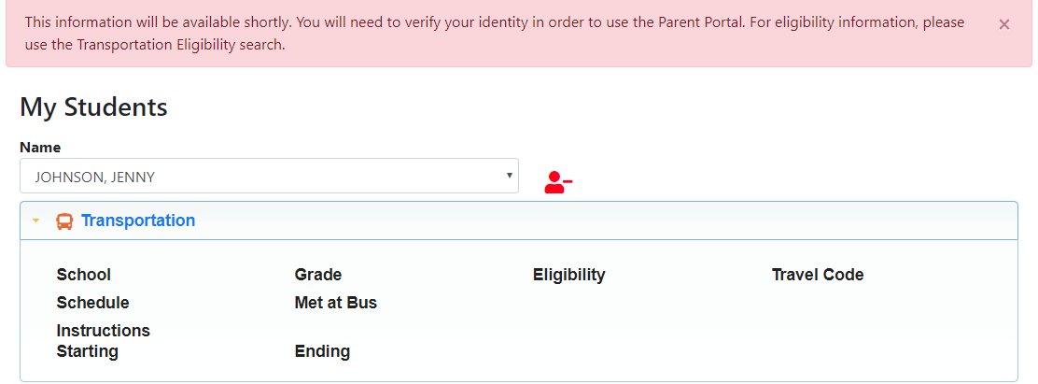Click the Schedule field label
This screenshot has height=384, width=1038.
pyautogui.click(x=92, y=303)
